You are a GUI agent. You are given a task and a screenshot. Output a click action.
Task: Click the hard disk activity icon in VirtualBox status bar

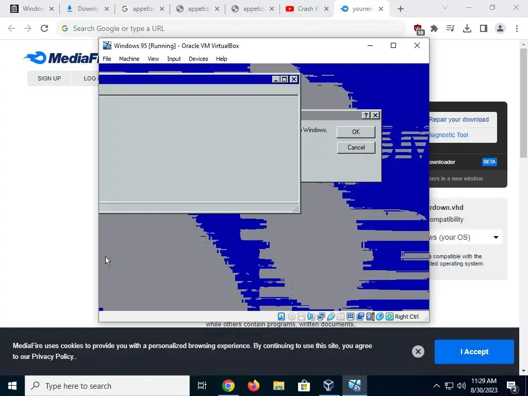[x=281, y=317]
